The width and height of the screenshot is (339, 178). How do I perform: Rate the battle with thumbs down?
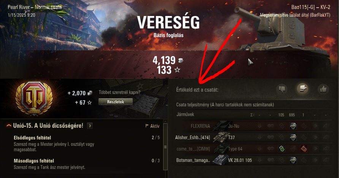coord(282,89)
